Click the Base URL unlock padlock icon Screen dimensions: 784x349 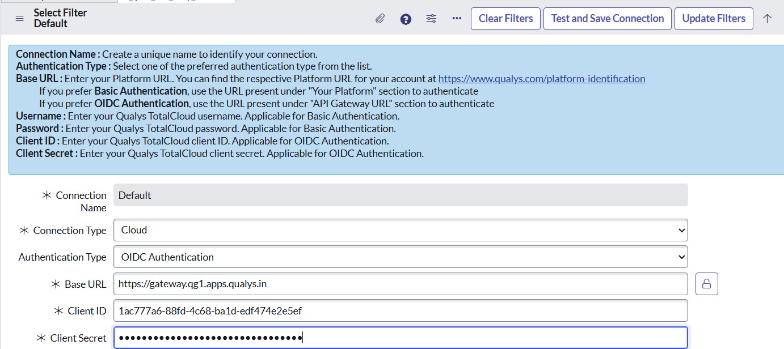[707, 284]
